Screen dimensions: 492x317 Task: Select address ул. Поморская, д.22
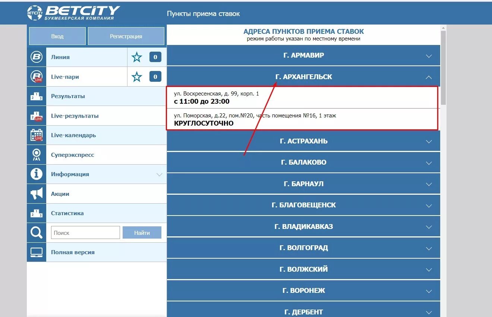coord(255,116)
